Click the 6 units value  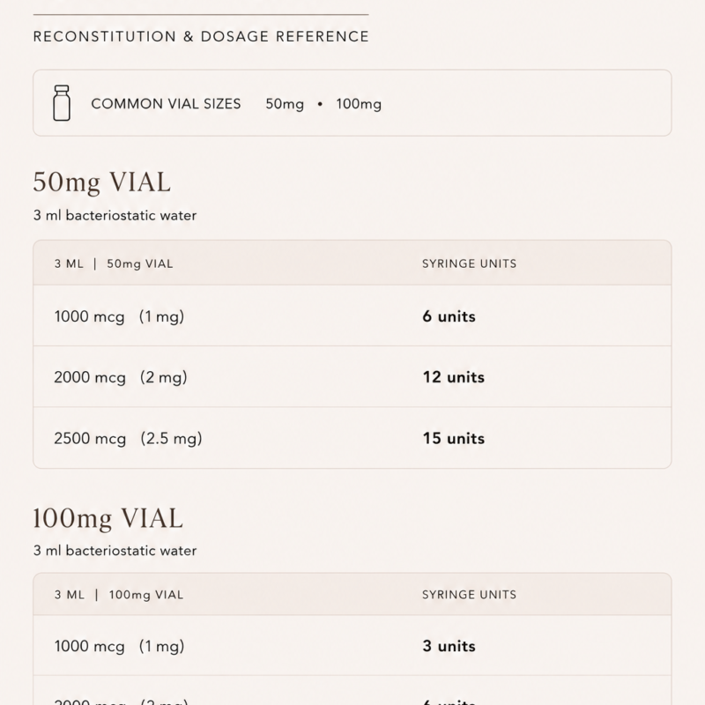449,316
